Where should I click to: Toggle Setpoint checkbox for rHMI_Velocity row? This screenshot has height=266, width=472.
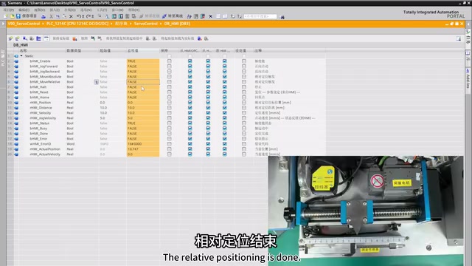point(244,113)
